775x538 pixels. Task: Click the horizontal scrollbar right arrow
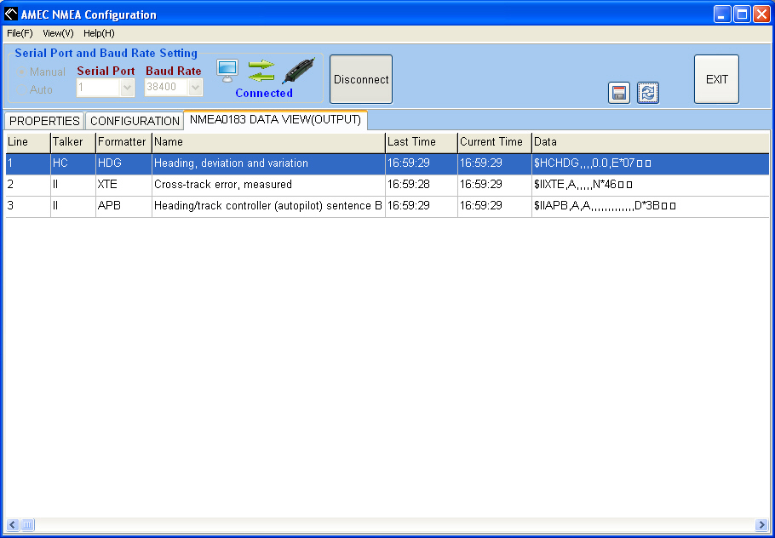point(761,524)
